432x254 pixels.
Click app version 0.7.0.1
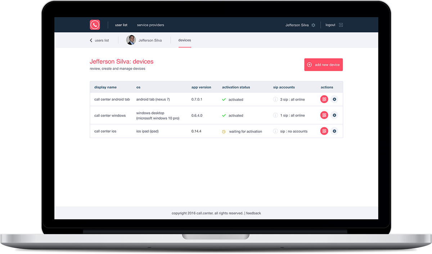coord(197,100)
